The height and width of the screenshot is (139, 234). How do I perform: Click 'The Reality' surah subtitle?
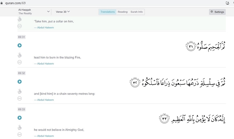25,13
